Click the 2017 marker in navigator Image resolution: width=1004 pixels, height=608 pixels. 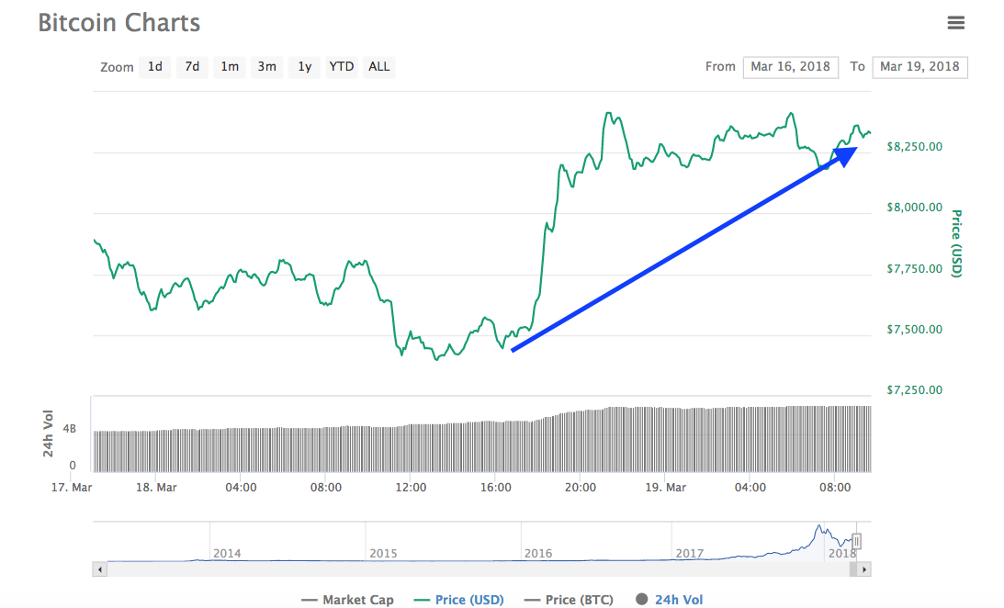[x=689, y=553]
